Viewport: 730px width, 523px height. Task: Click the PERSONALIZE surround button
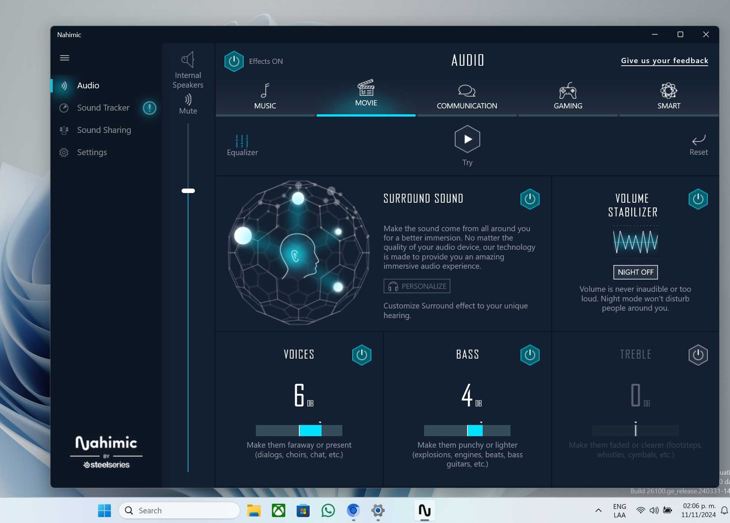[417, 286]
